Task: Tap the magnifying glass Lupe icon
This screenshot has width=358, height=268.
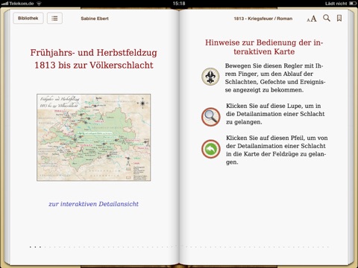Action: coord(210,117)
